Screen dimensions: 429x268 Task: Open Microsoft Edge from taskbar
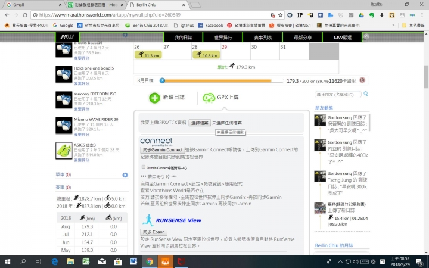(54, 261)
